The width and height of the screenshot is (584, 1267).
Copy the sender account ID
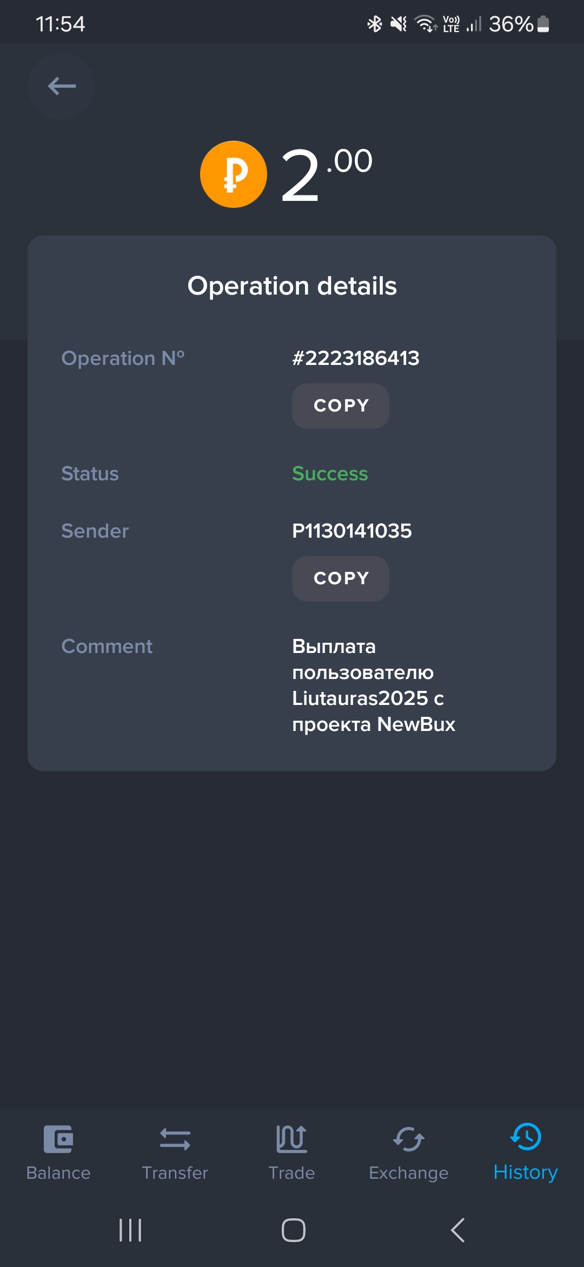[341, 579]
